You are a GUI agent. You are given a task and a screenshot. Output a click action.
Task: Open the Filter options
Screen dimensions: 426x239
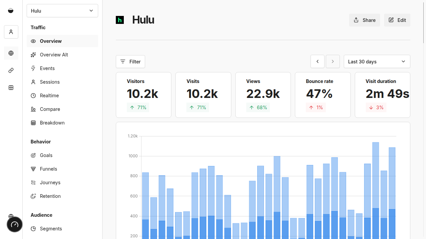(x=130, y=61)
